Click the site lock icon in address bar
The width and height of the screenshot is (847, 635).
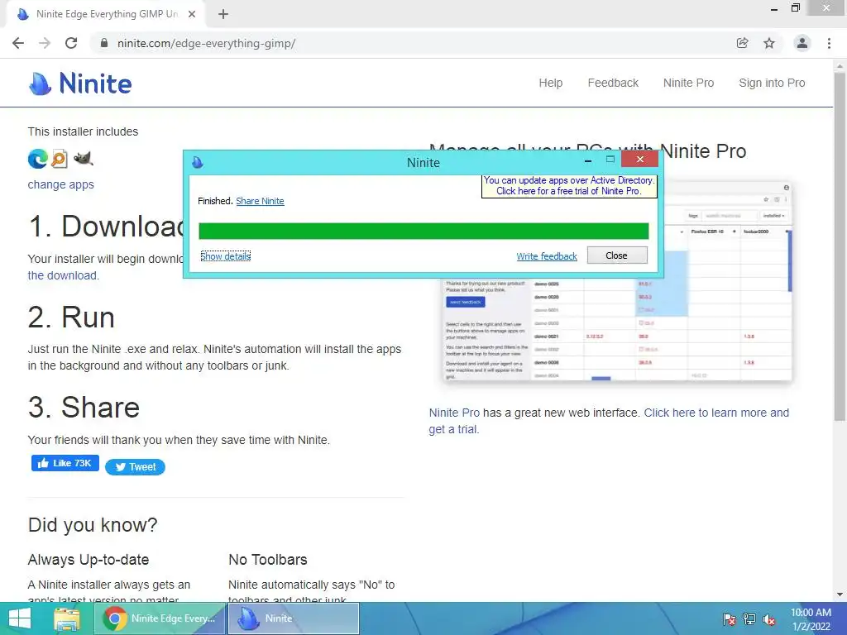(x=104, y=43)
